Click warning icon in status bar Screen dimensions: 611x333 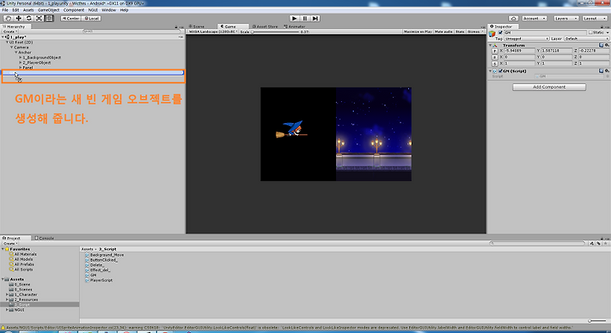[3, 328]
